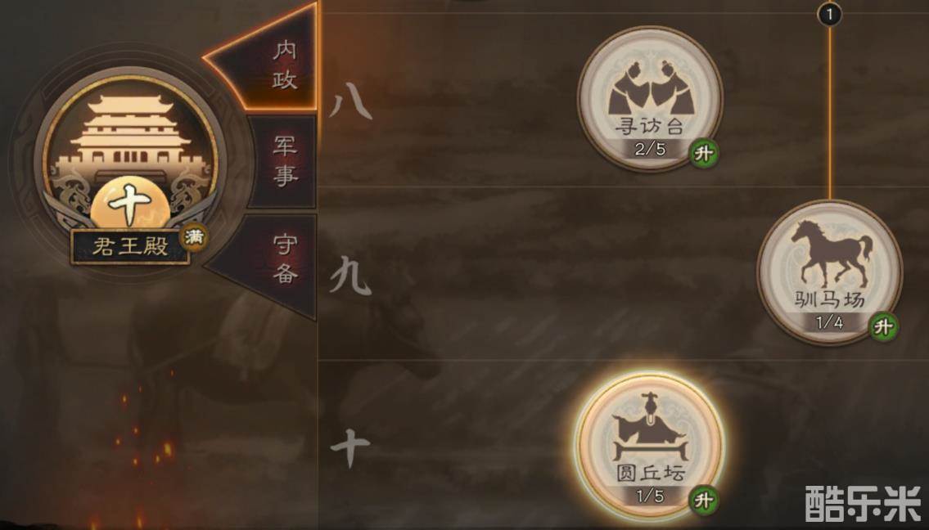
Task: Click the numbered 1 connector node
Action: click(x=829, y=14)
